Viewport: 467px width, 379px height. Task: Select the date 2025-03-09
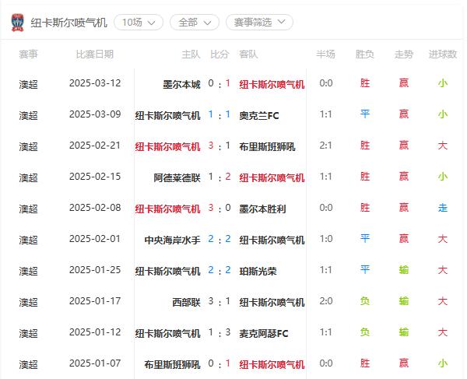95,114
